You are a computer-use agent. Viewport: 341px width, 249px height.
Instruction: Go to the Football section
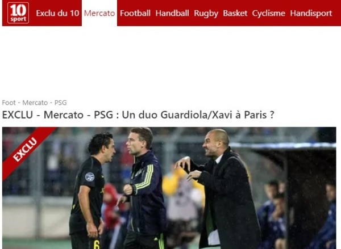point(135,13)
